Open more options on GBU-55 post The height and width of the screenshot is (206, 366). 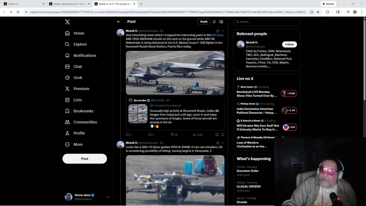(x=223, y=143)
